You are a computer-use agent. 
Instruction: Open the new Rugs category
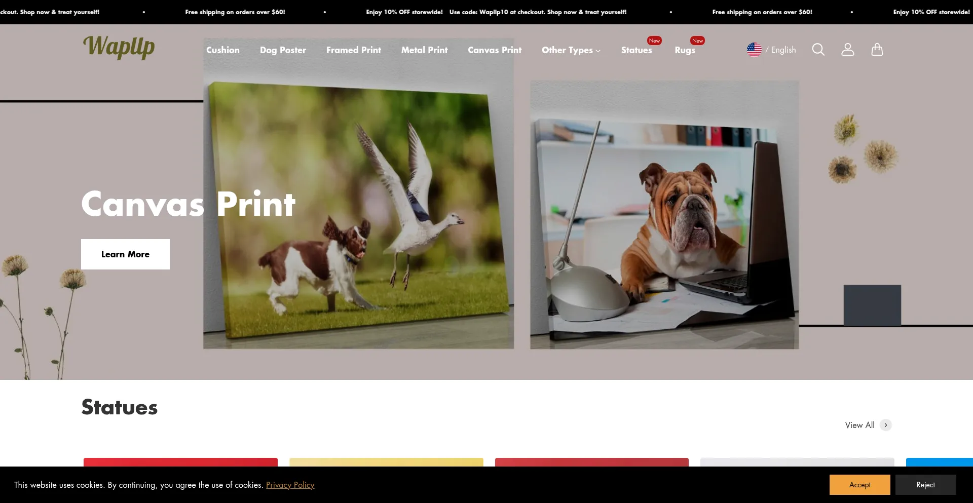[684, 50]
